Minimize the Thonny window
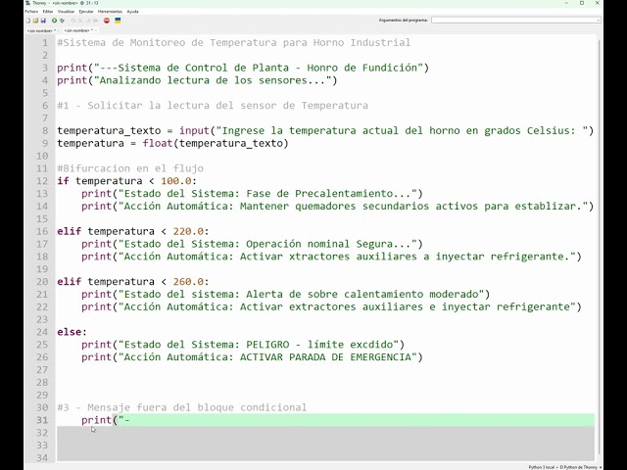Image resolution: width=627 pixels, height=470 pixels. tap(566, 3)
